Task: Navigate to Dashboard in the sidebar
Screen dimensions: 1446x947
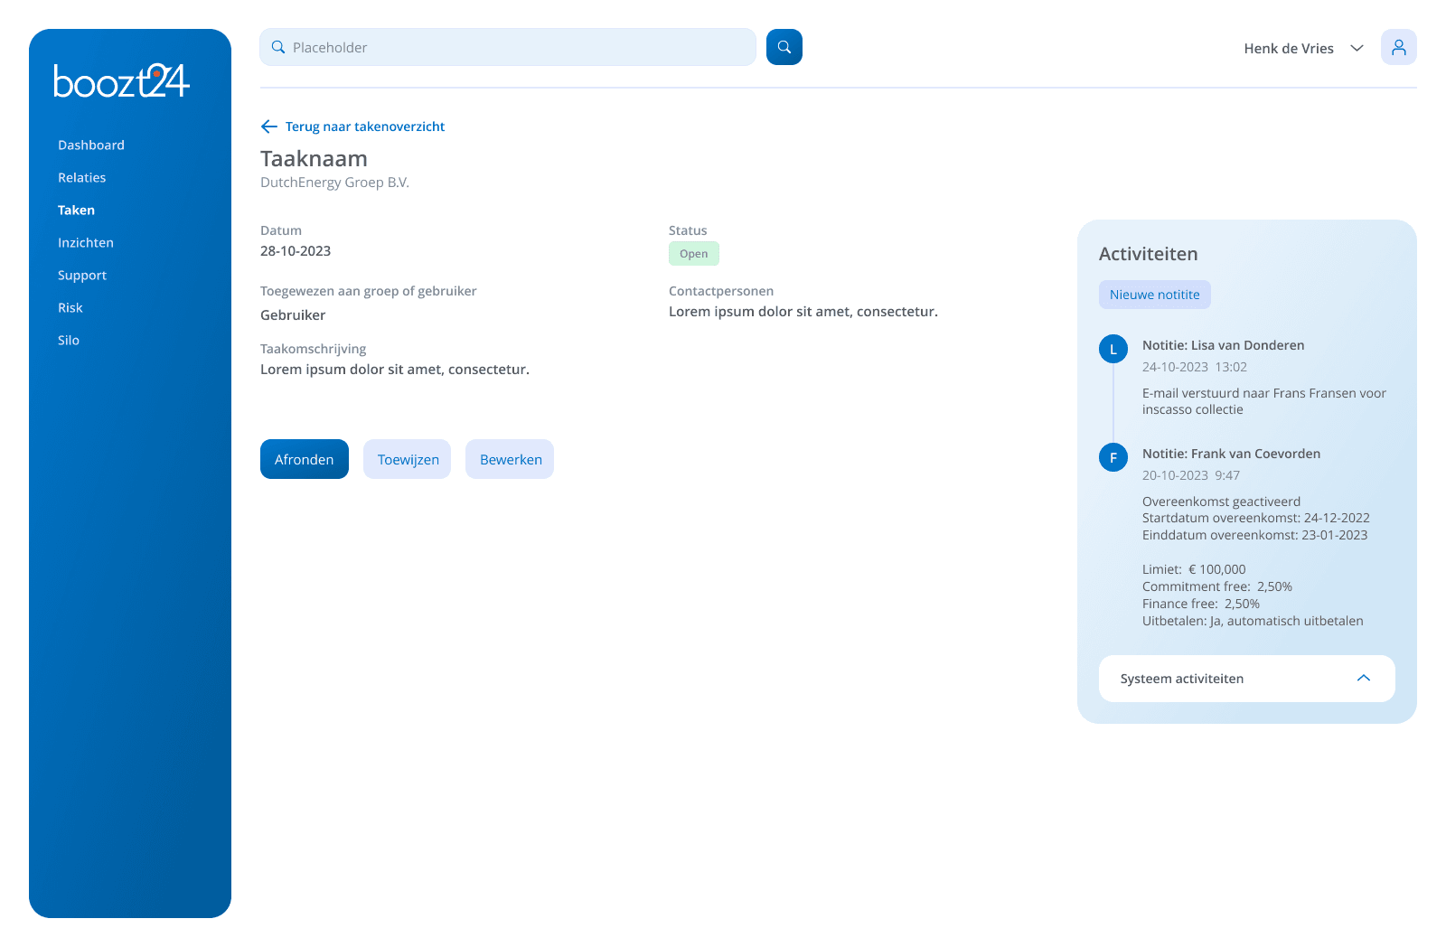Action: [x=91, y=145]
